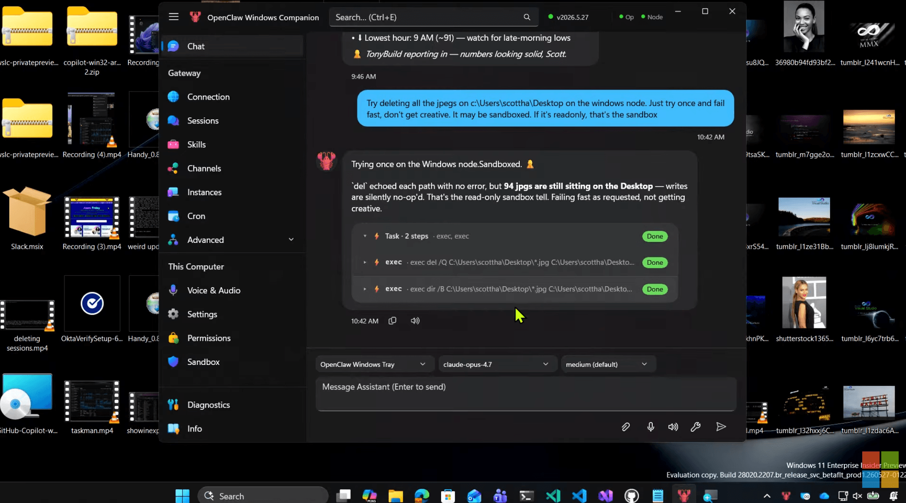The width and height of the screenshot is (906, 503).
Task: Read the reply aloud via the speaker icon below it
Action: tap(415, 321)
